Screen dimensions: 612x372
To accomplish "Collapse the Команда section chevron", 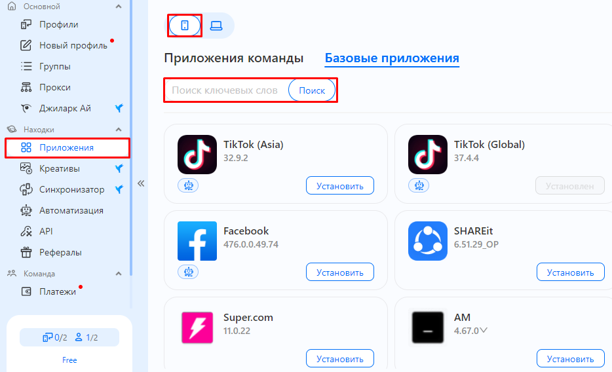I will 119,274.
